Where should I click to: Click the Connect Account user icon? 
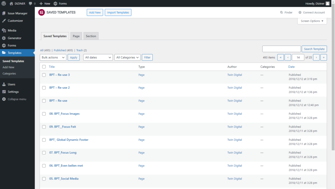pos(300,12)
